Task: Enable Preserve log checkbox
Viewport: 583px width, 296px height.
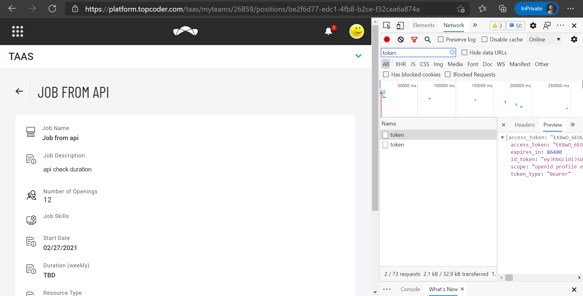Action: click(x=441, y=39)
